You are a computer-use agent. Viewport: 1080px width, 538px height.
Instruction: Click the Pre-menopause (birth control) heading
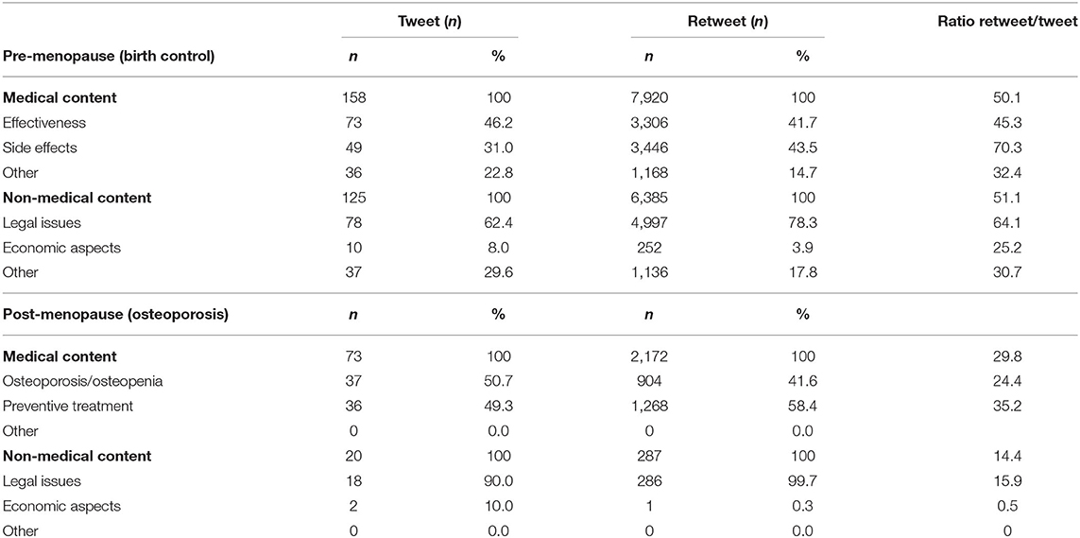pyautogui.click(x=108, y=56)
